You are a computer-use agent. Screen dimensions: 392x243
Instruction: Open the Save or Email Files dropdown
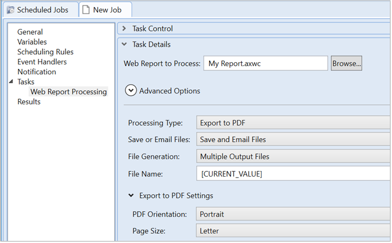point(293,139)
